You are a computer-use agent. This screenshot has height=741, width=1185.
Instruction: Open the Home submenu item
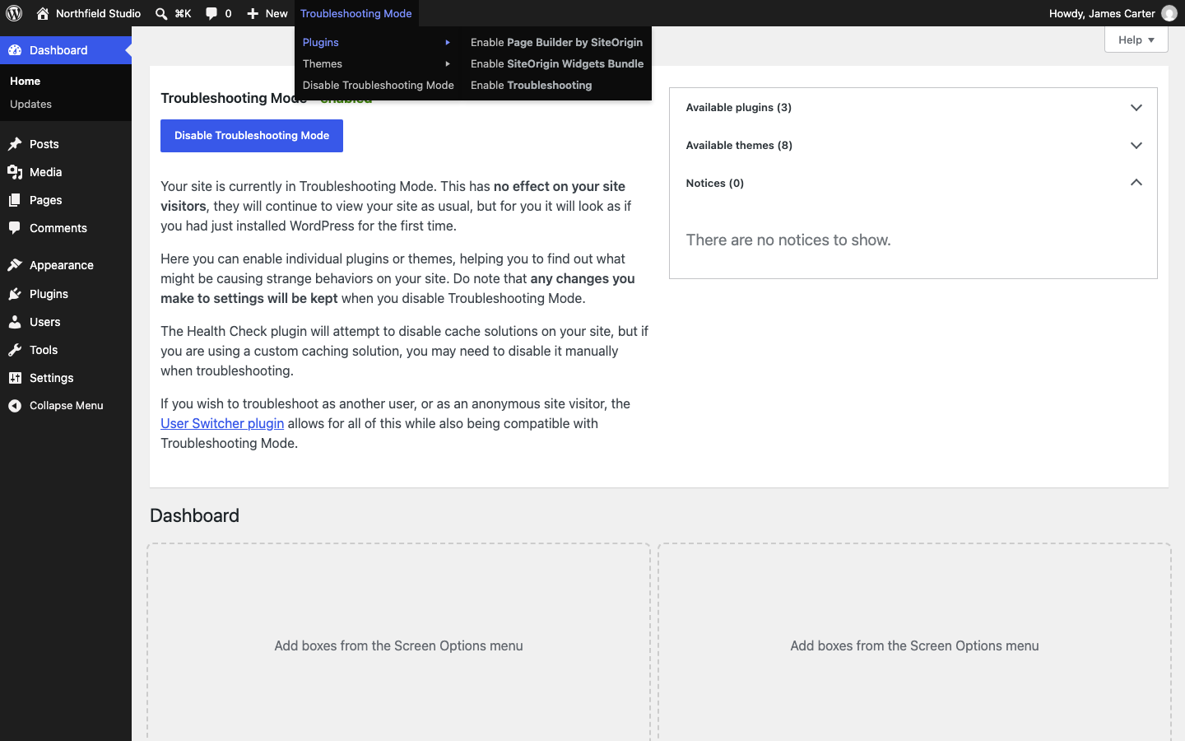26,82
